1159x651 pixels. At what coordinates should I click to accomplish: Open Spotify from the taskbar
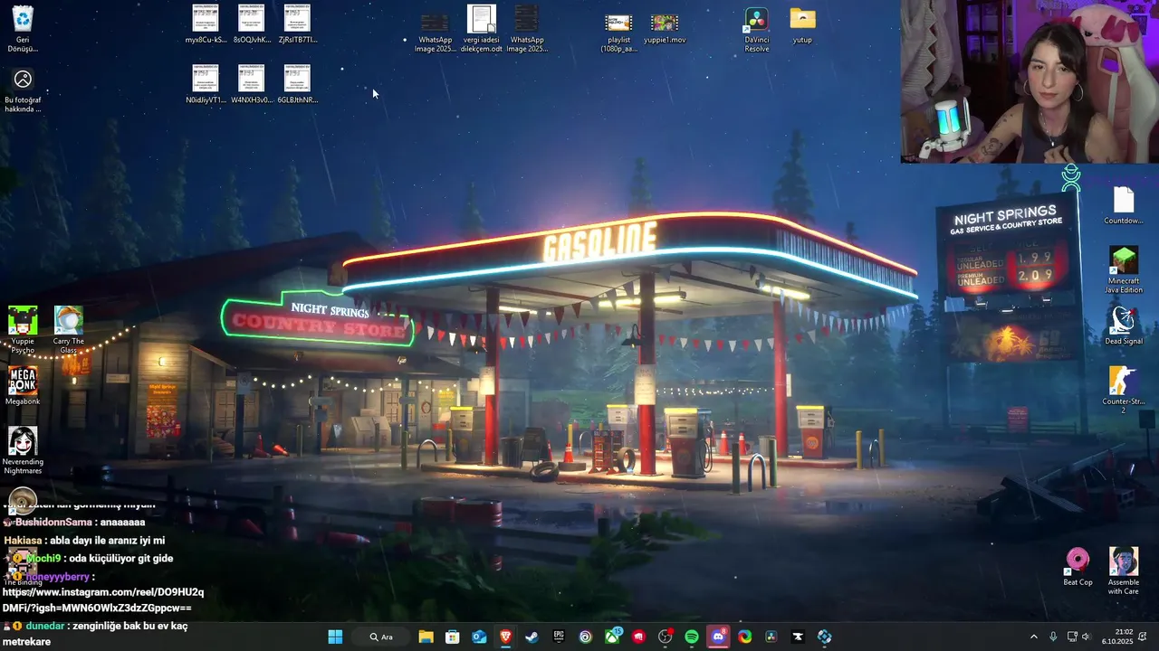692,637
